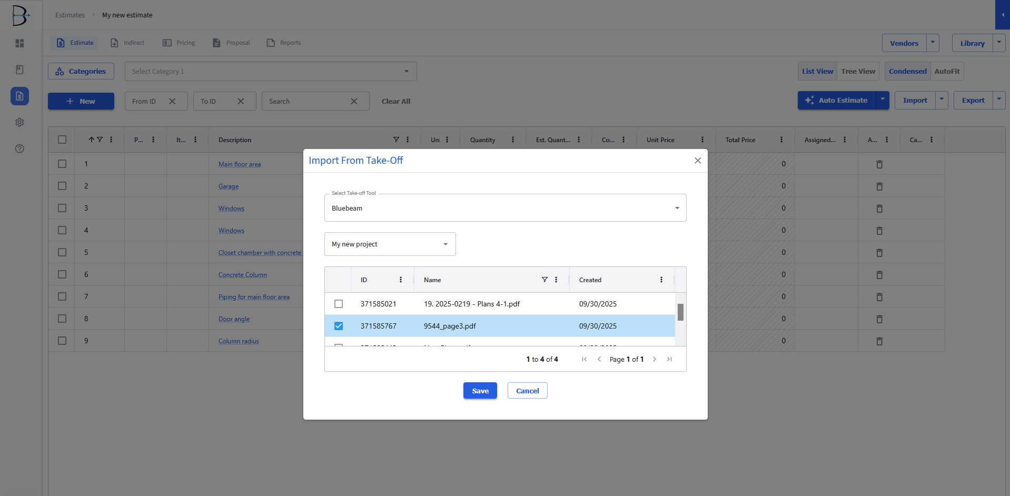The width and height of the screenshot is (1010, 496).
Task: Open ID column menu in take-off table
Action: tap(401, 280)
